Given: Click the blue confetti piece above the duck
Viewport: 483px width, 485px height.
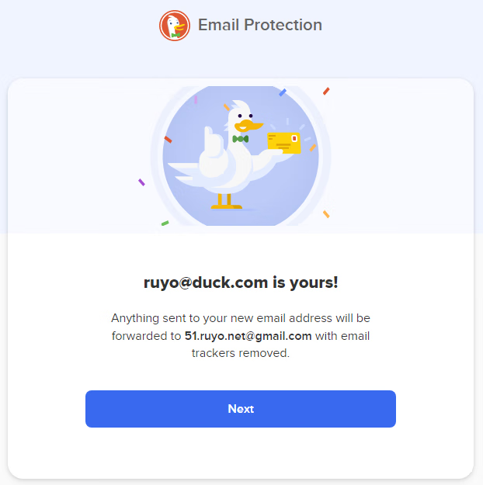Looking at the screenshot, I should (x=283, y=92).
